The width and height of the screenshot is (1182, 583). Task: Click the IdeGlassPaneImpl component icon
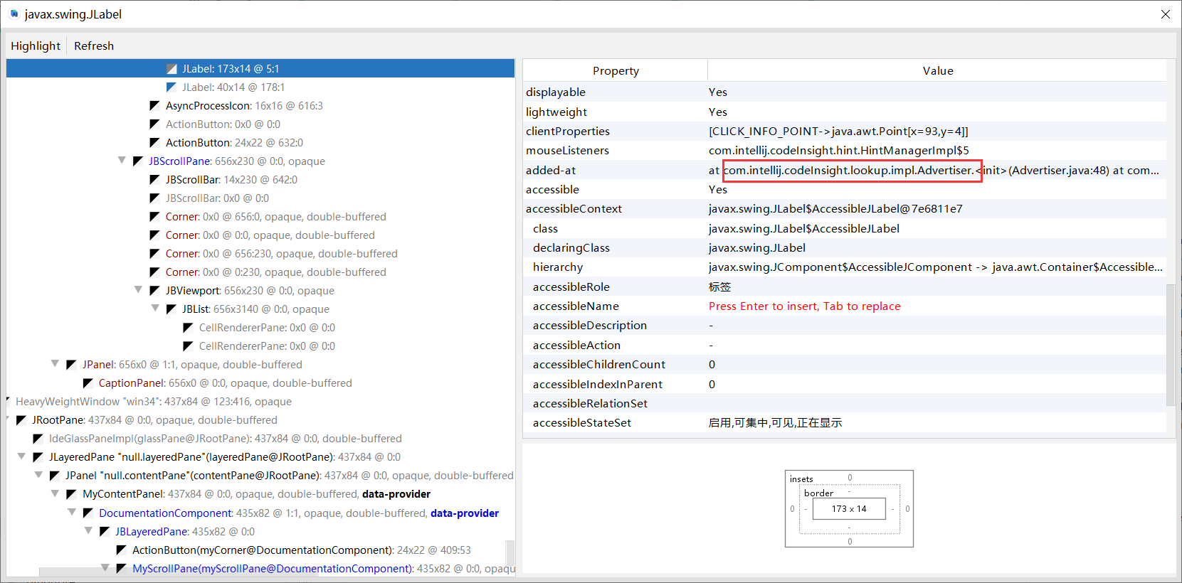pos(38,438)
